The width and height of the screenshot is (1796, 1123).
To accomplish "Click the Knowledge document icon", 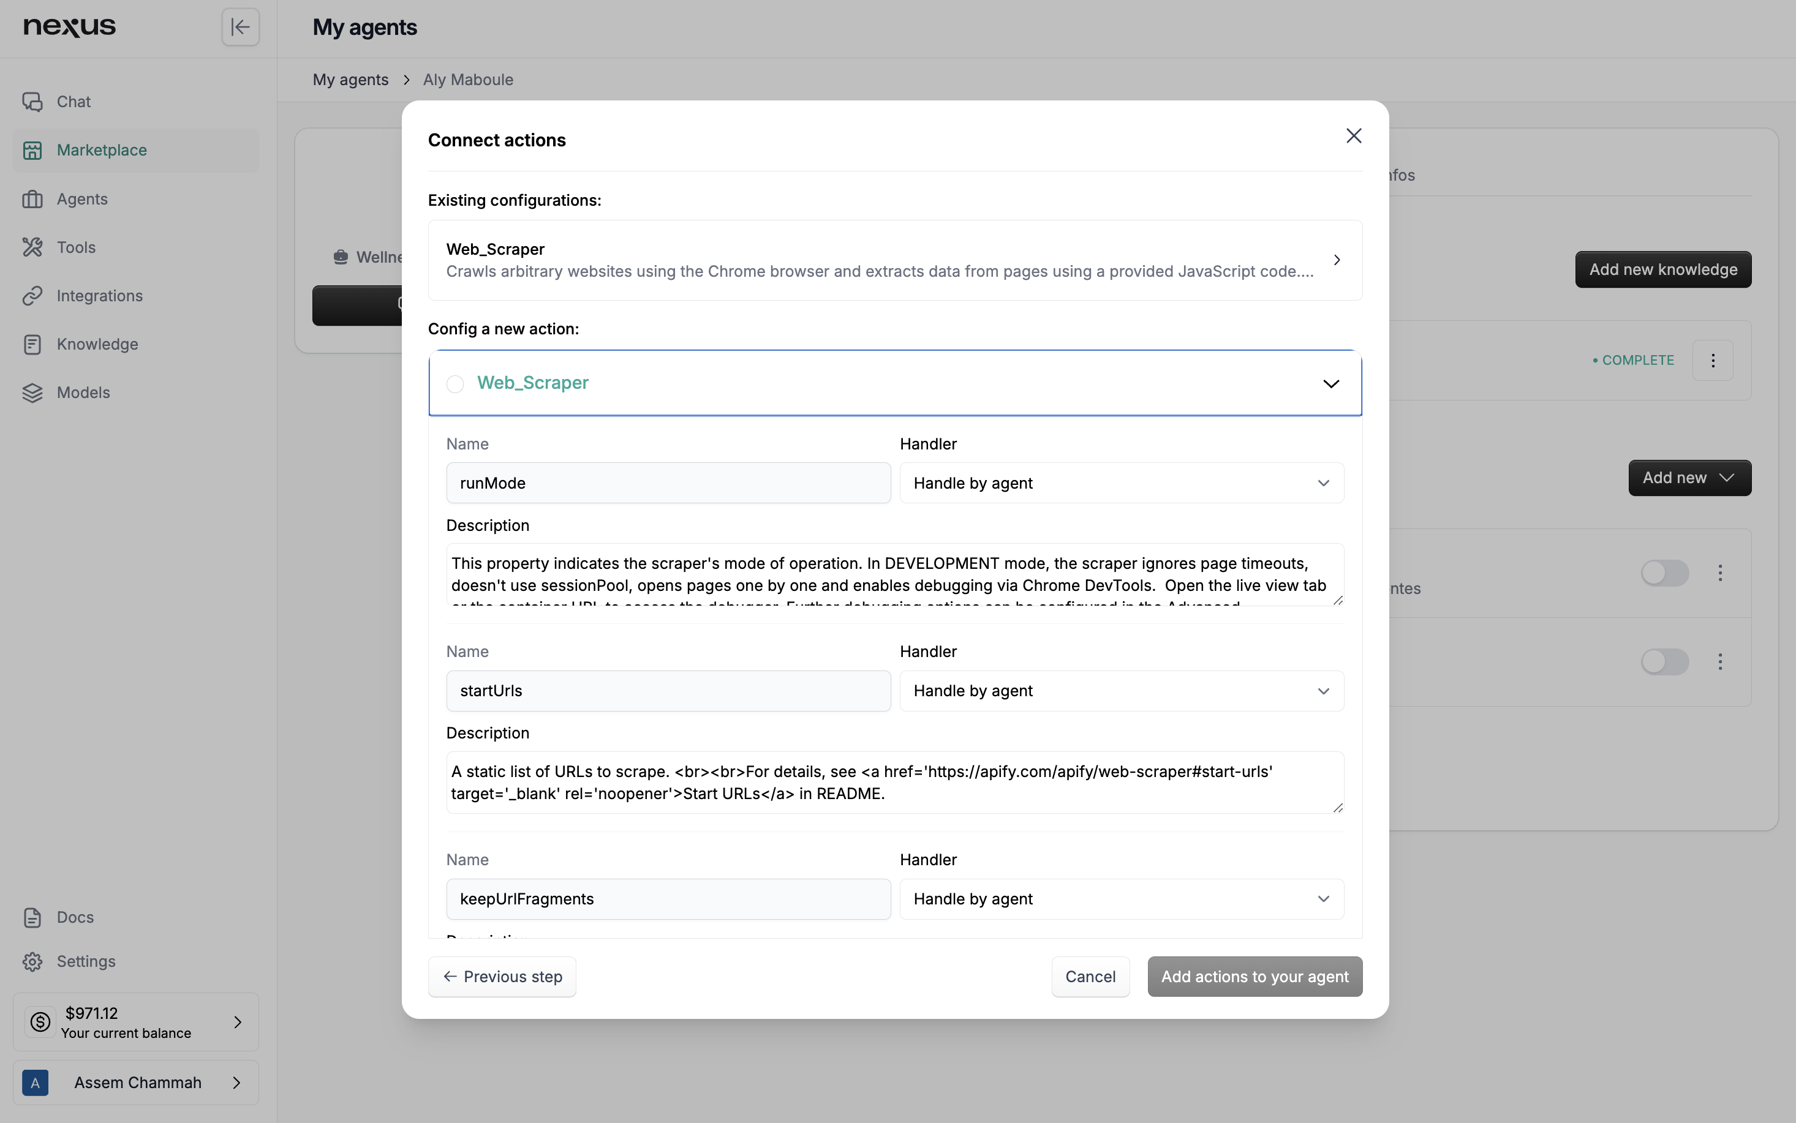I will pyautogui.click(x=32, y=344).
